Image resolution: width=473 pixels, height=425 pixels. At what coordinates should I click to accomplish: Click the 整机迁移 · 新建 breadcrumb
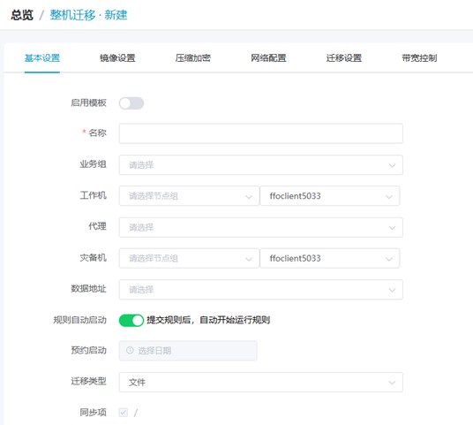click(x=88, y=15)
